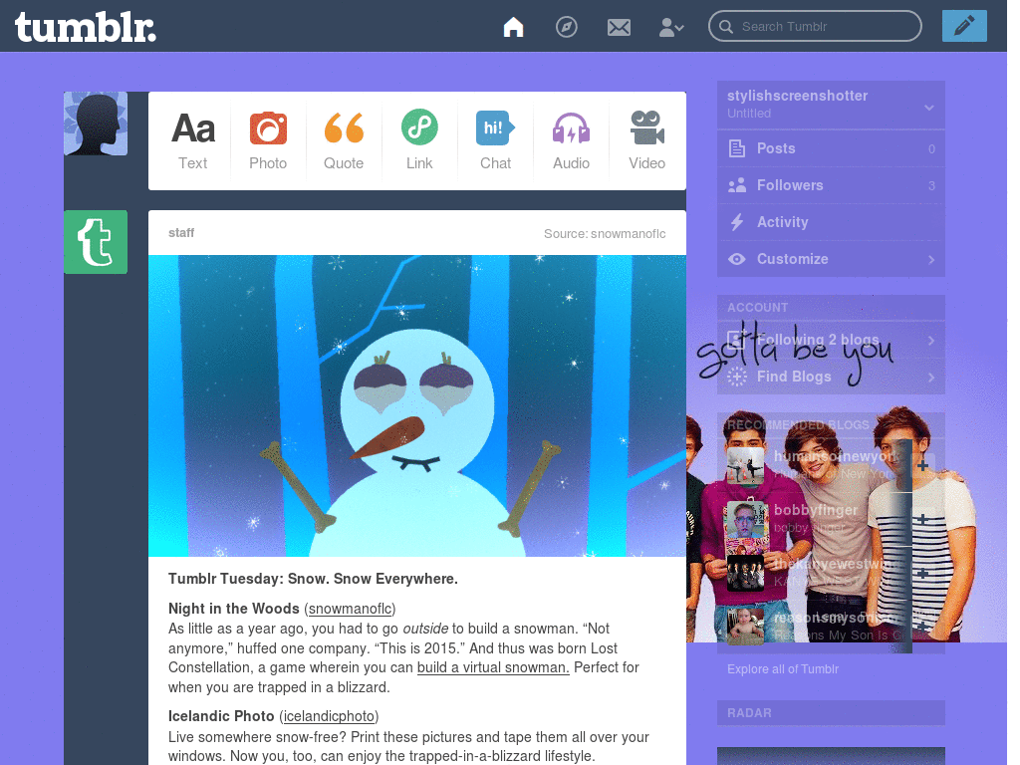
Task: Open the staff blog name link
Action: [x=181, y=233]
